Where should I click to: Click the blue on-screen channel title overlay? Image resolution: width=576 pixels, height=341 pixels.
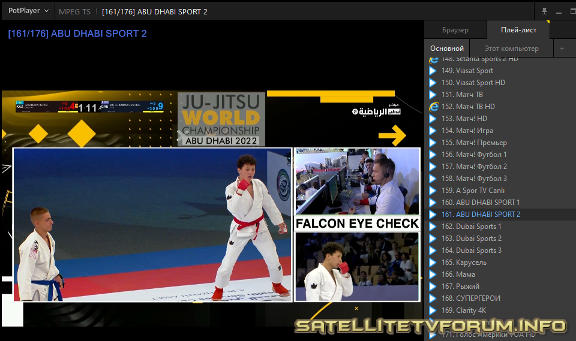(77, 34)
